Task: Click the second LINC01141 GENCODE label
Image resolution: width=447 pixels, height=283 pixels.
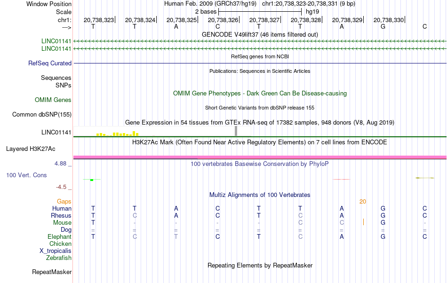Action: click(56, 49)
